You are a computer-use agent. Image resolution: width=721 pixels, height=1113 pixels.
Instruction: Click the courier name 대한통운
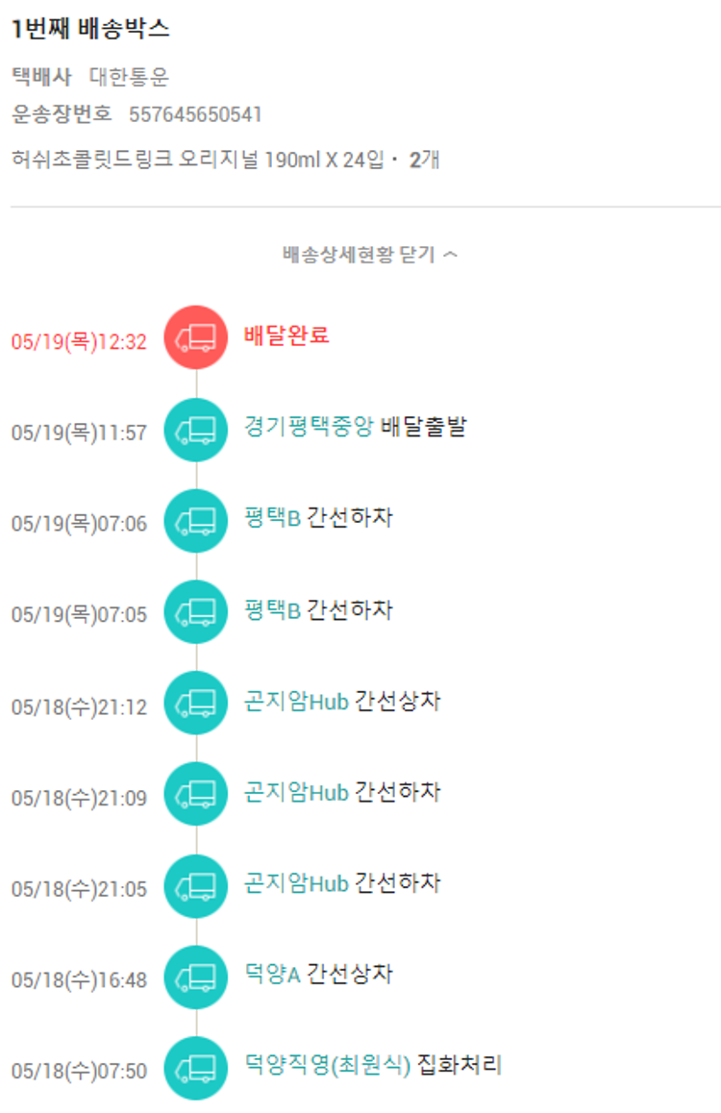129,77
